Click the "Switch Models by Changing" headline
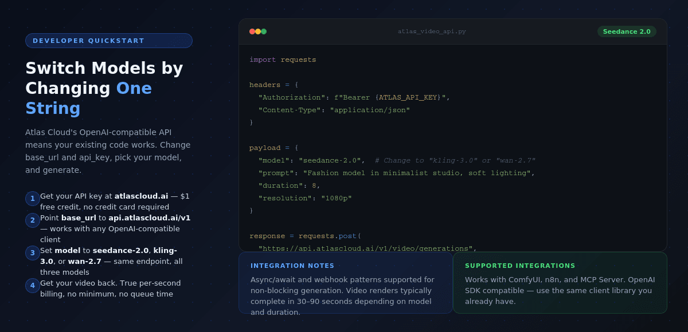The width and height of the screenshot is (688, 332). 104,78
